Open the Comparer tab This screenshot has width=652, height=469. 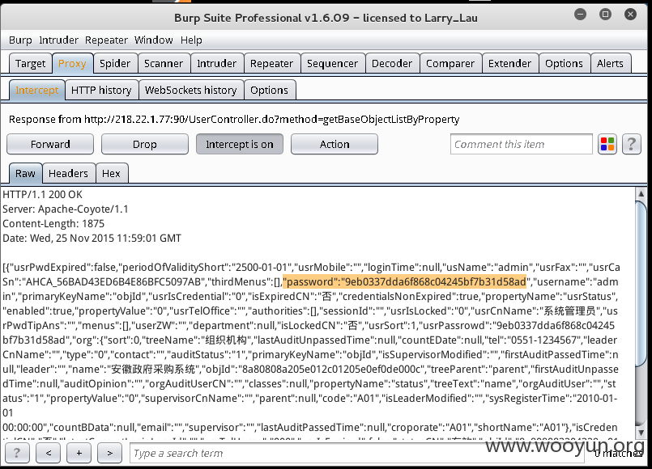pos(450,64)
